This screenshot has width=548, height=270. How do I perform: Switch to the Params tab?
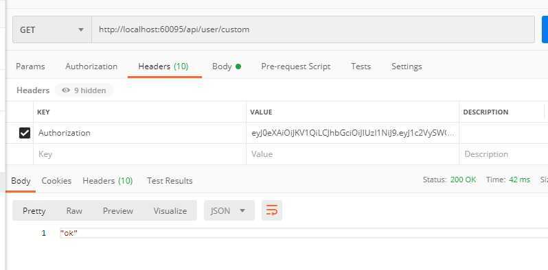pyautogui.click(x=30, y=66)
